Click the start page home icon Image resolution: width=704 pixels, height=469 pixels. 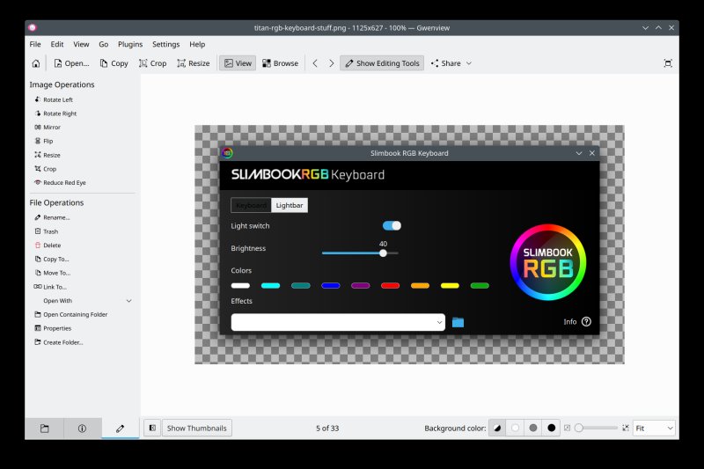pyautogui.click(x=35, y=63)
